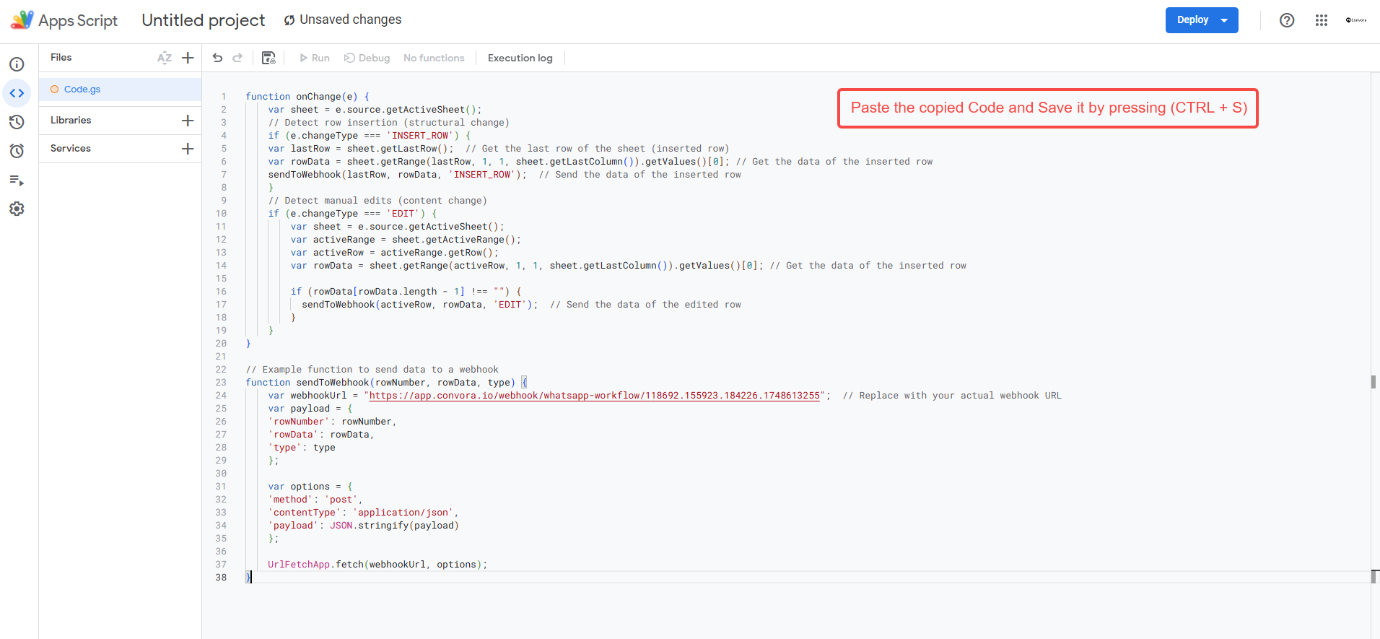
Task: Open the Executions list icon
Action: [17, 180]
